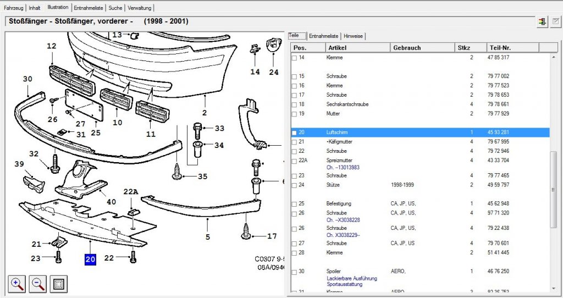Click the fit-to-window illustration icon
The height and width of the screenshot is (298, 563).
[x=58, y=284]
